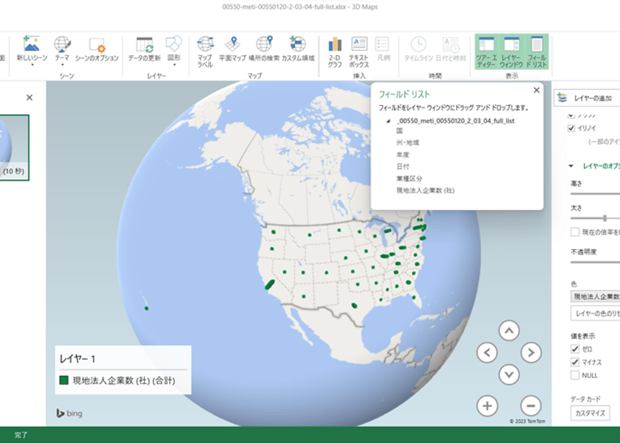Click the 日付と時刻 ribbon icon
The height and width of the screenshot is (443, 620).
coord(451,50)
